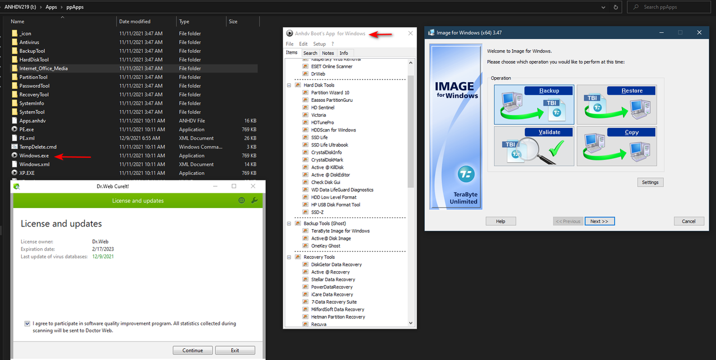Viewport: 716px width, 360px height.
Task: Click the Image for Windows title bar icon
Action: [431, 33]
